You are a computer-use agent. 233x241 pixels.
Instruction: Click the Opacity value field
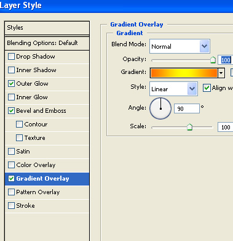pyautogui.click(x=226, y=60)
